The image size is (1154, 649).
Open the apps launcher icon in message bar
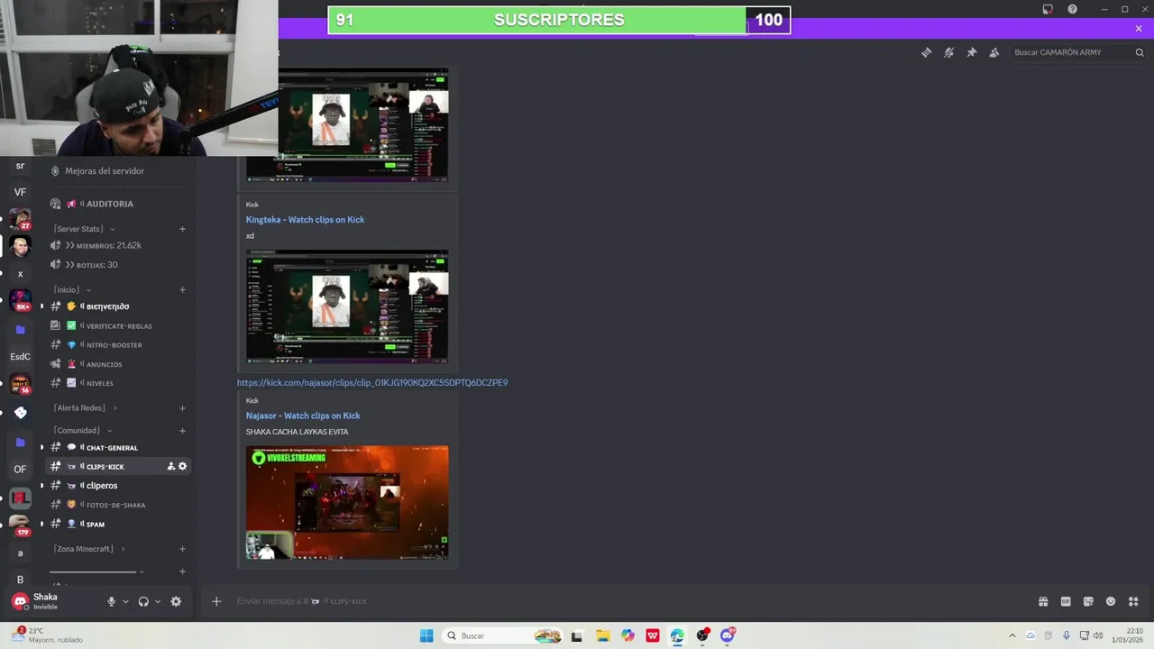tap(1133, 601)
